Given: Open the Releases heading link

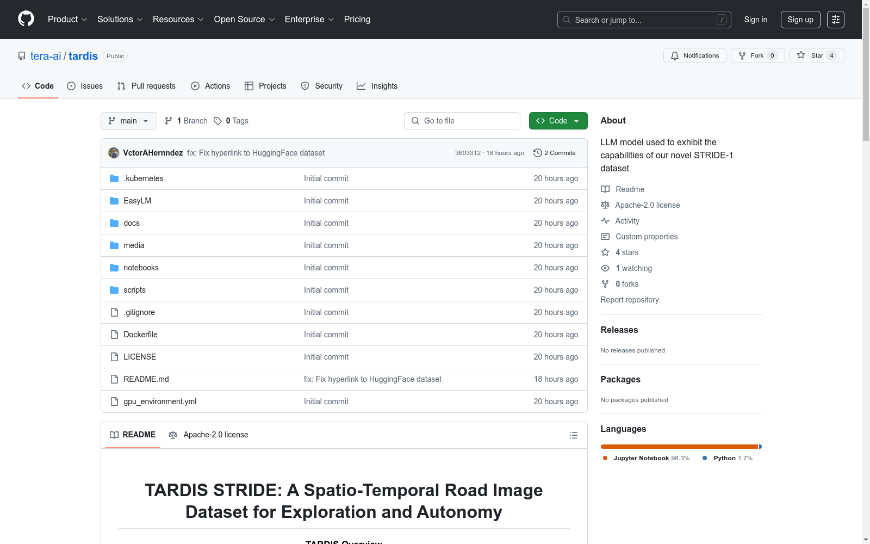Looking at the screenshot, I should tap(619, 330).
